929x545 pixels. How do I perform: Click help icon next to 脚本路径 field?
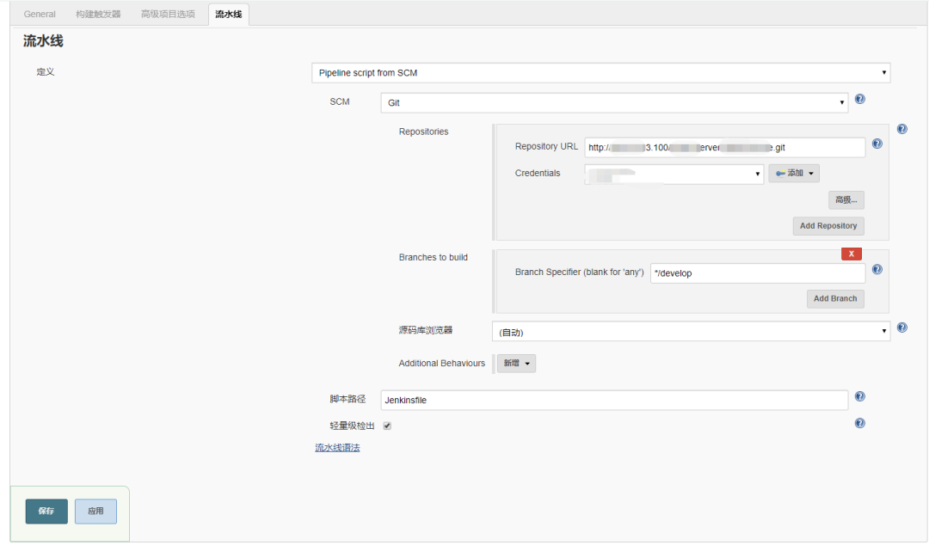point(860,397)
